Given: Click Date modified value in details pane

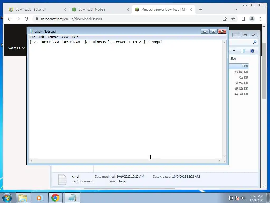Looking at the screenshot, I should (x=130, y=176).
